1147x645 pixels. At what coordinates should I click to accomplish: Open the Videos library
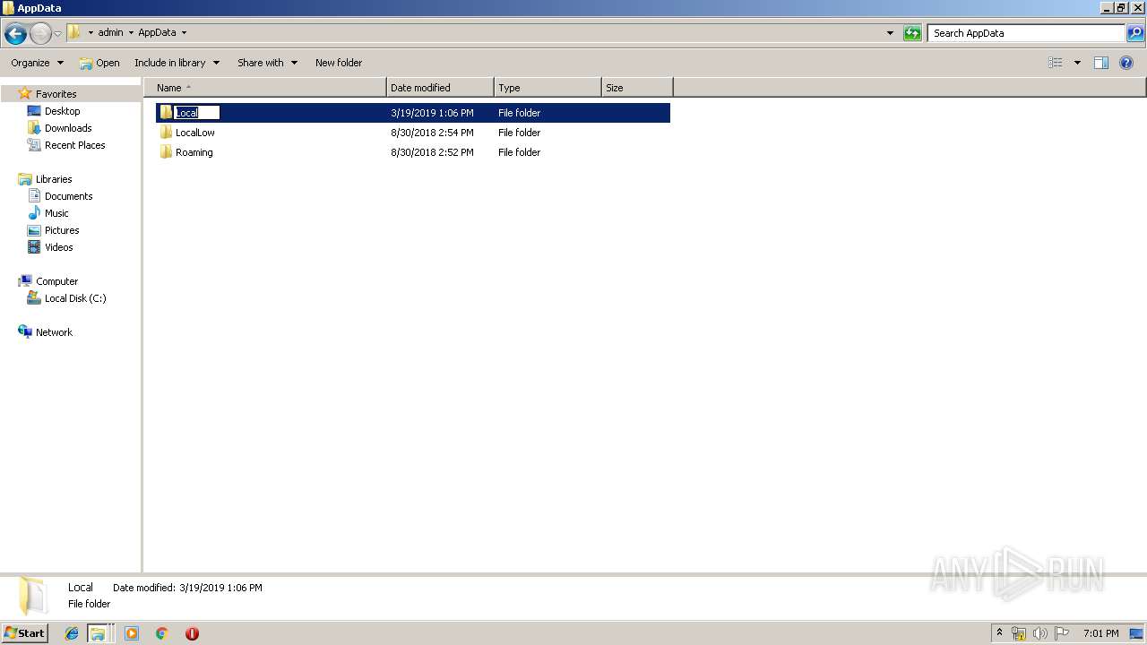coord(59,247)
